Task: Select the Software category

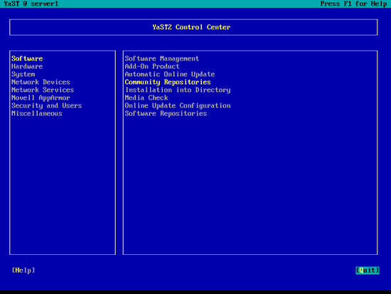Action: [x=27, y=58]
